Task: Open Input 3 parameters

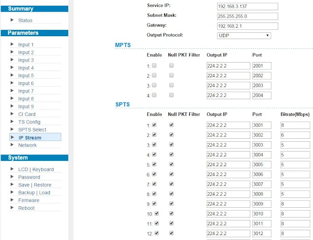Action: (26, 60)
